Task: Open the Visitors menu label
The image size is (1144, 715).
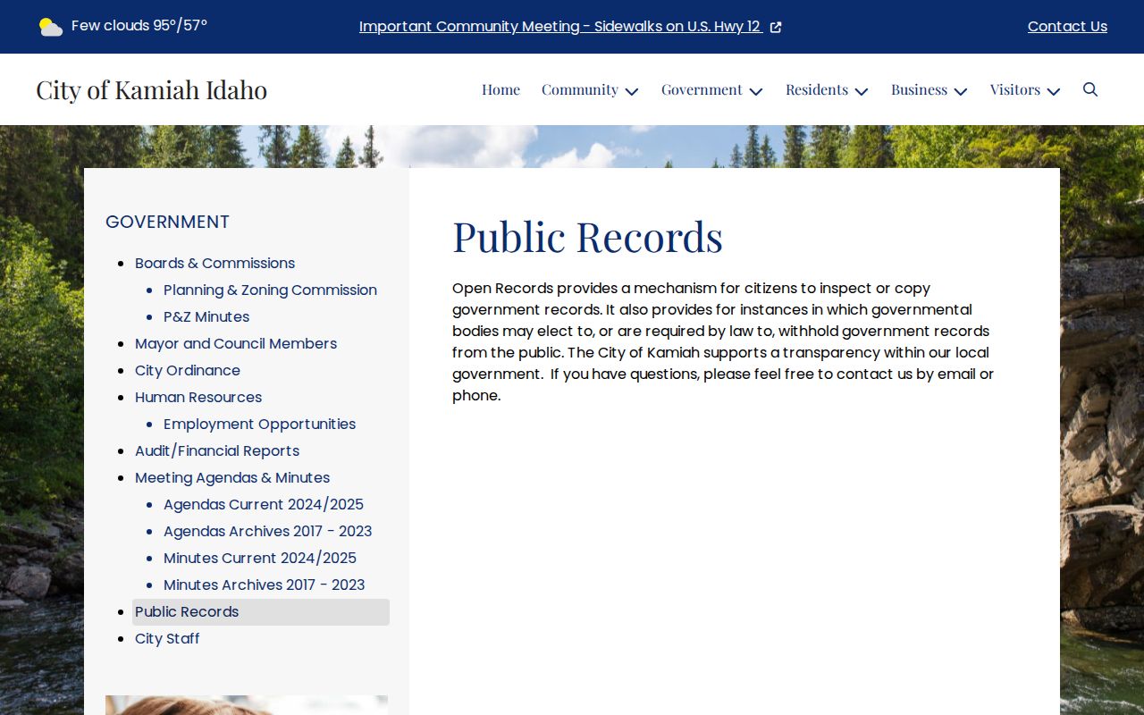Action: (1015, 89)
